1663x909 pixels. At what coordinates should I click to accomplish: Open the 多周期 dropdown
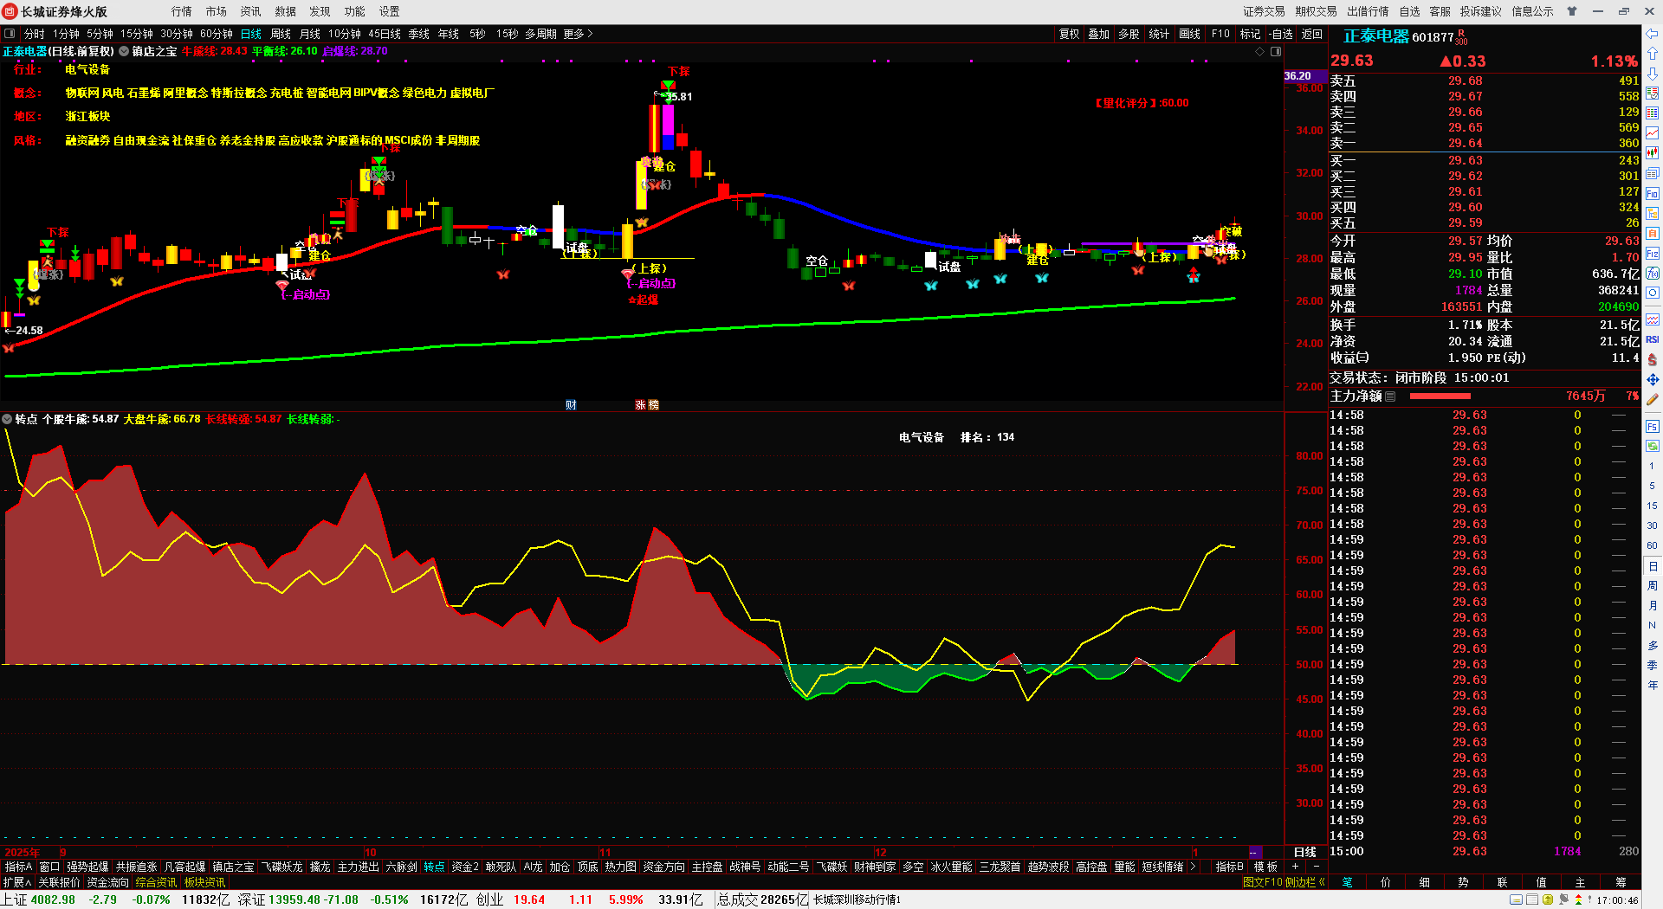coord(540,34)
